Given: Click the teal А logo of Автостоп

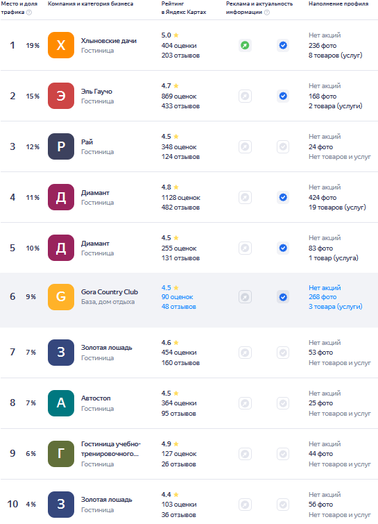Looking at the screenshot, I should click(x=61, y=403).
